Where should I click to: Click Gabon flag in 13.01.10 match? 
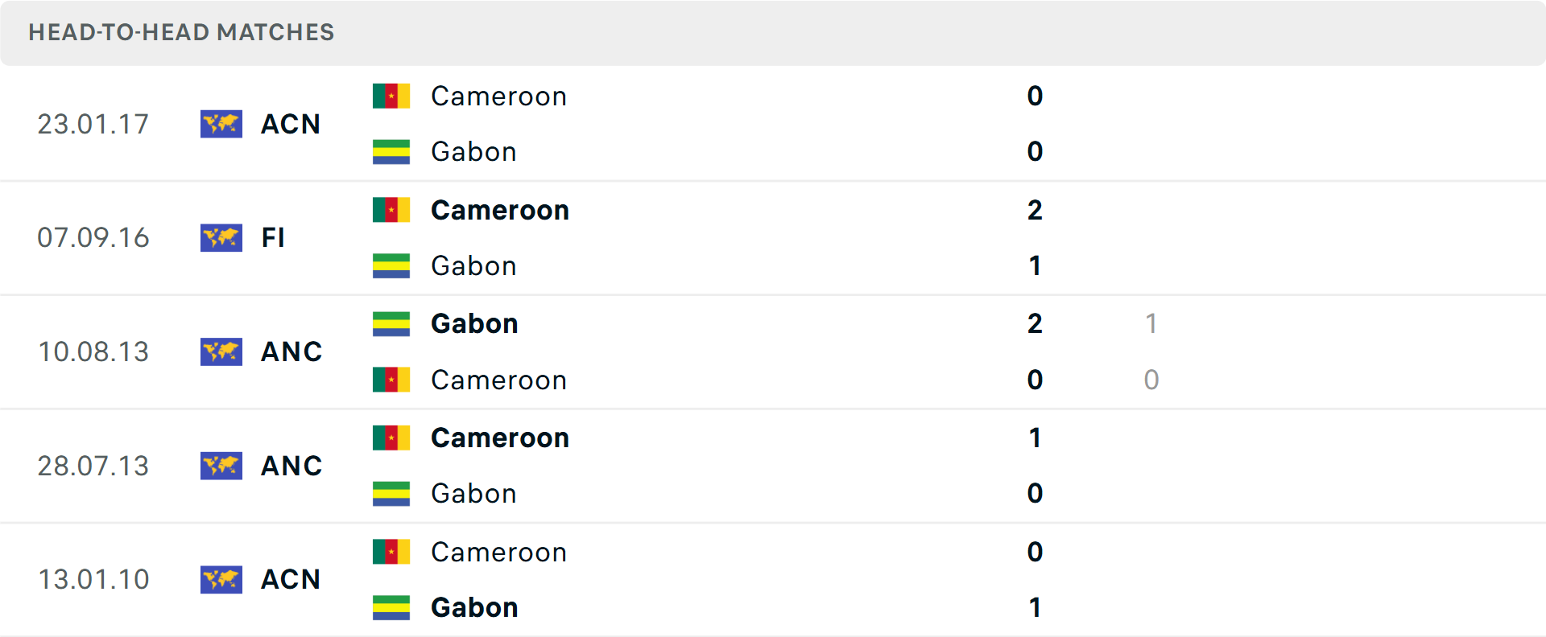pyautogui.click(x=391, y=607)
